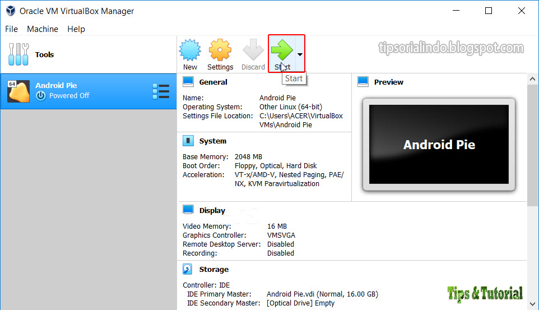The image size is (539, 310).
Task: Click 'Android Pie.vdi (Normal, 16.00 GB)' entry
Action: [x=322, y=294]
